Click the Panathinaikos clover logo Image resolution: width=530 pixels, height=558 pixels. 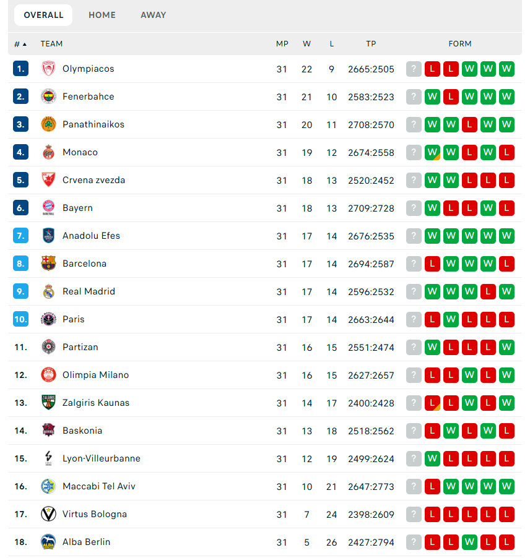tap(48, 124)
